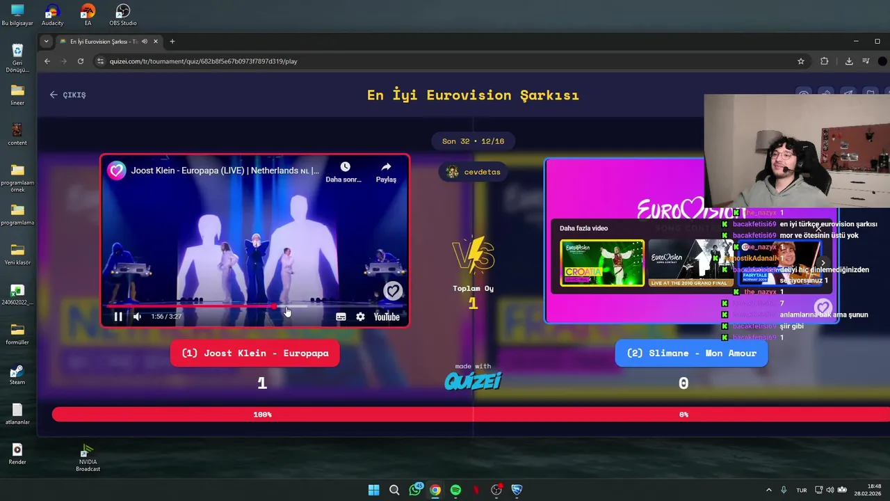This screenshot has width=890, height=501.
Task: Mute the YouTube player volume
Action: [x=137, y=317]
